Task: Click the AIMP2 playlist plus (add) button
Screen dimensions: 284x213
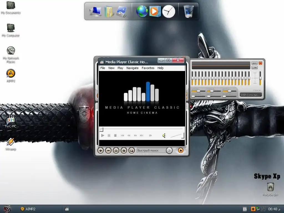Action: pyautogui.click(x=100, y=150)
